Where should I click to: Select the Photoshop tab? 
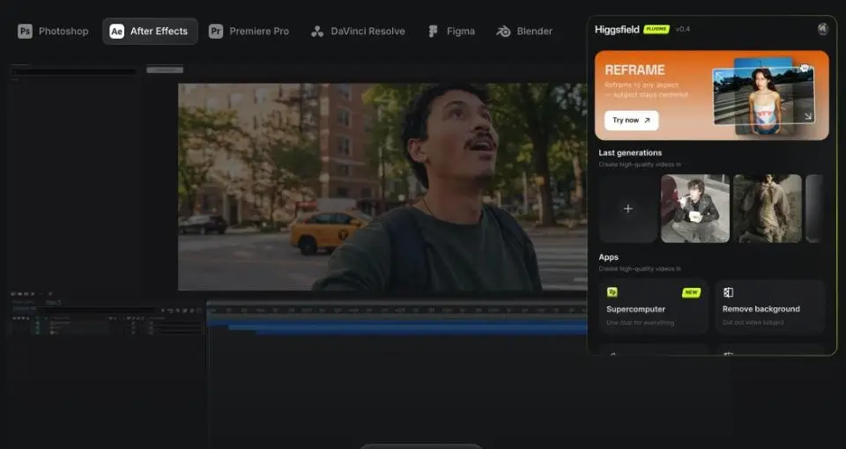53,32
